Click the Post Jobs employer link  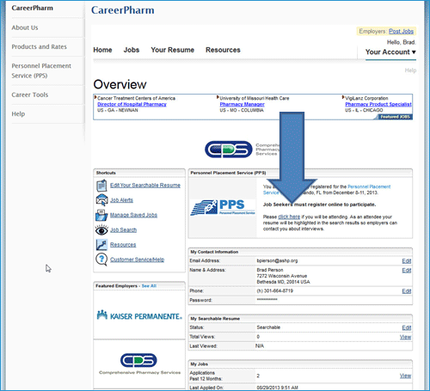pos(401,31)
